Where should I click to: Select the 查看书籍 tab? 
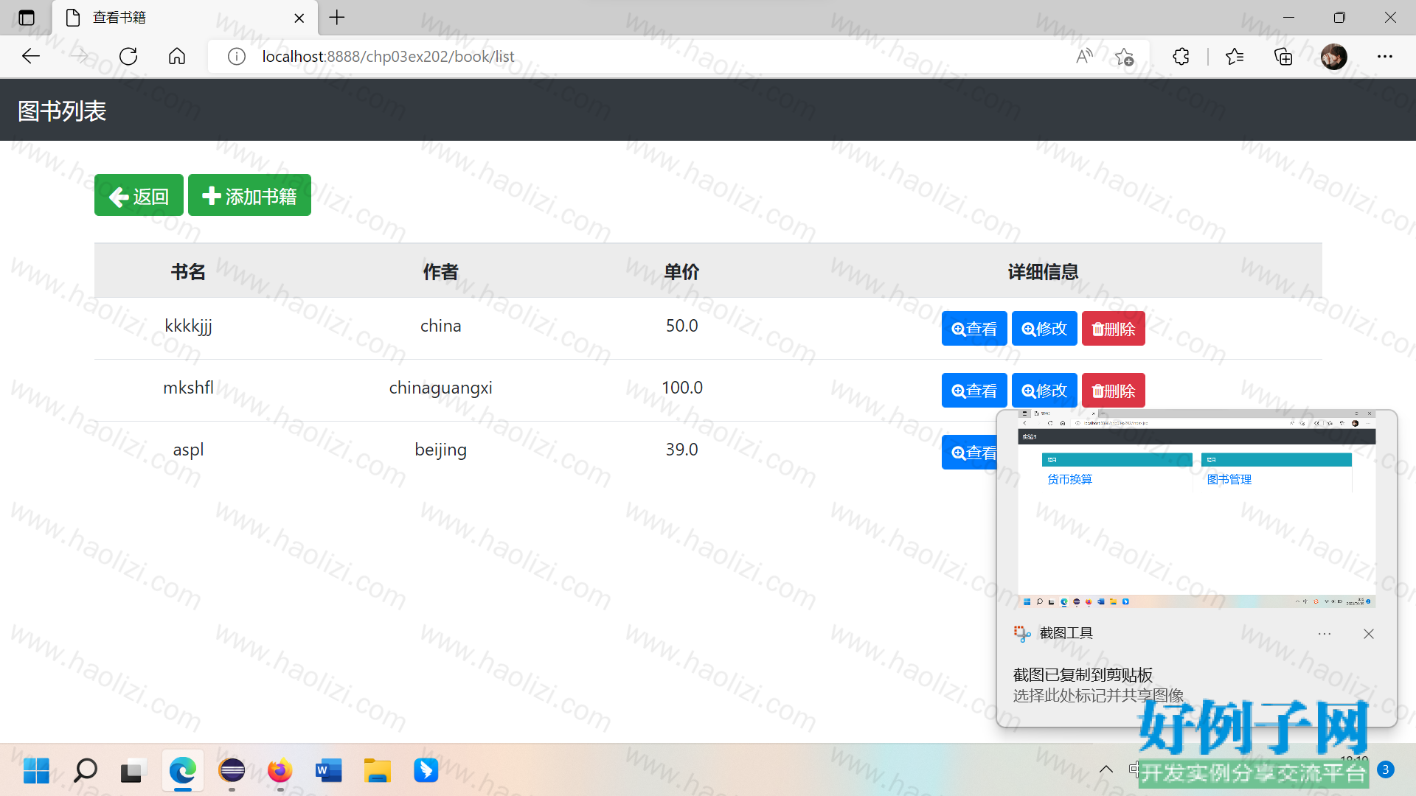(x=184, y=18)
